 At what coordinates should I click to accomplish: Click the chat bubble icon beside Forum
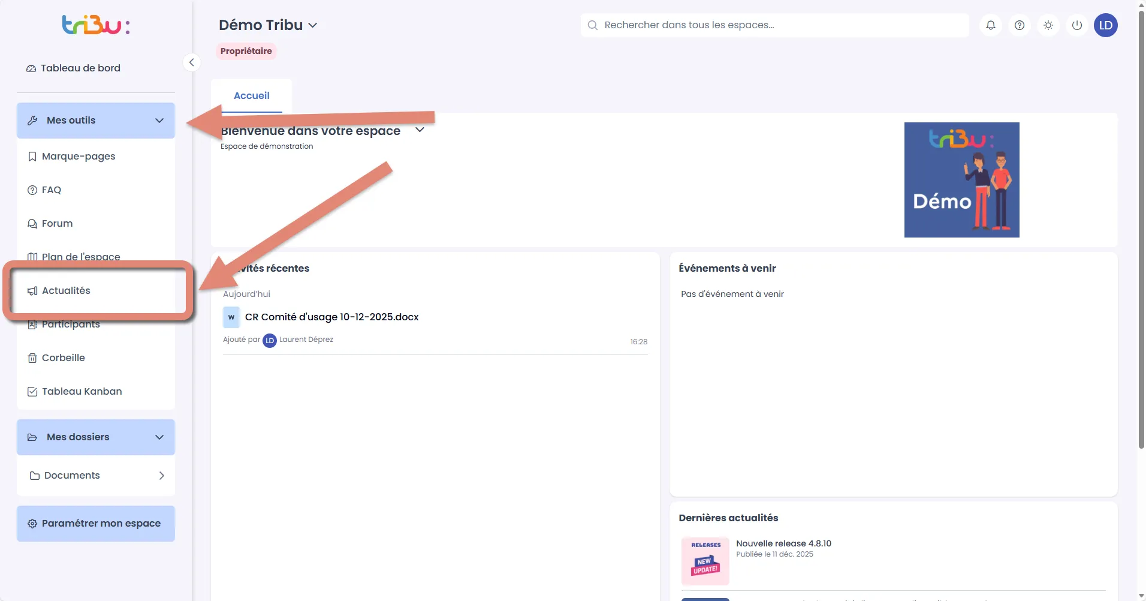pos(32,224)
